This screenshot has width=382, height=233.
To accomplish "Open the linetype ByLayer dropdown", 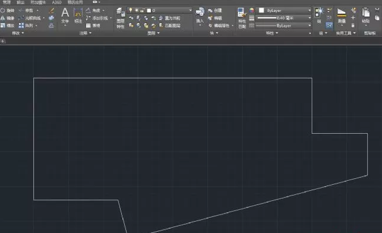I will click(310, 26).
